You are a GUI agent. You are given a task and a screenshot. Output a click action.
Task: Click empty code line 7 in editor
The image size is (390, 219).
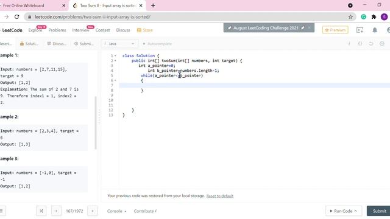254,85
